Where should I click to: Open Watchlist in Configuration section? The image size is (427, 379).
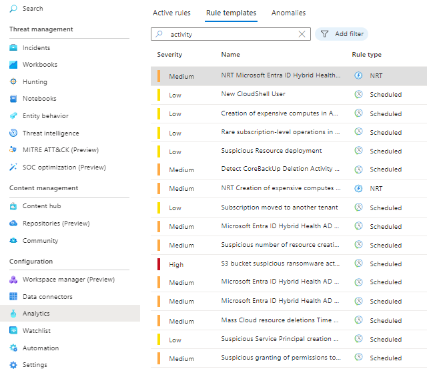[x=37, y=330]
